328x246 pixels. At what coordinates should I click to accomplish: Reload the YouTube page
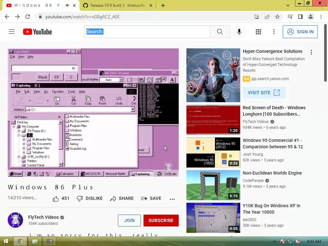[x=28, y=17]
